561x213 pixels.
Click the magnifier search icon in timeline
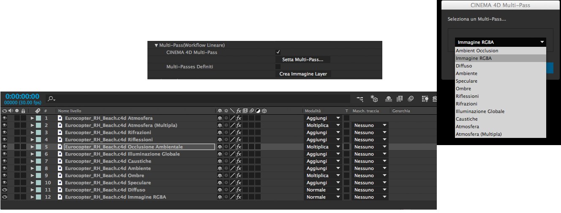(51, 99)
